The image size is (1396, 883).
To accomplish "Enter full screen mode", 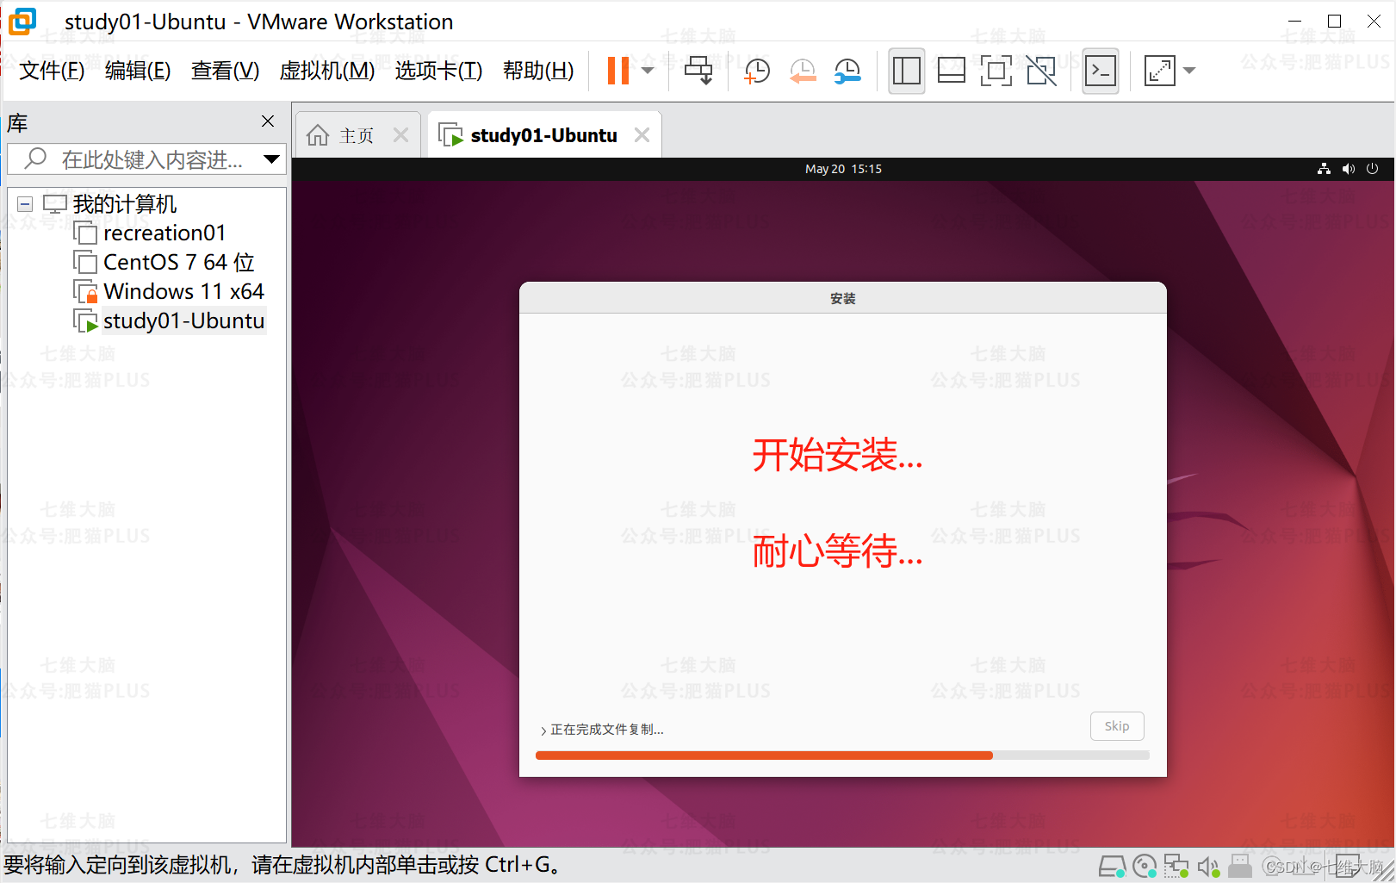I will click(996, 71).
